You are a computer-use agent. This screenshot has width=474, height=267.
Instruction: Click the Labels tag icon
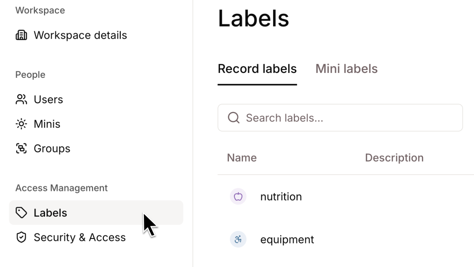tap(21, 213)
